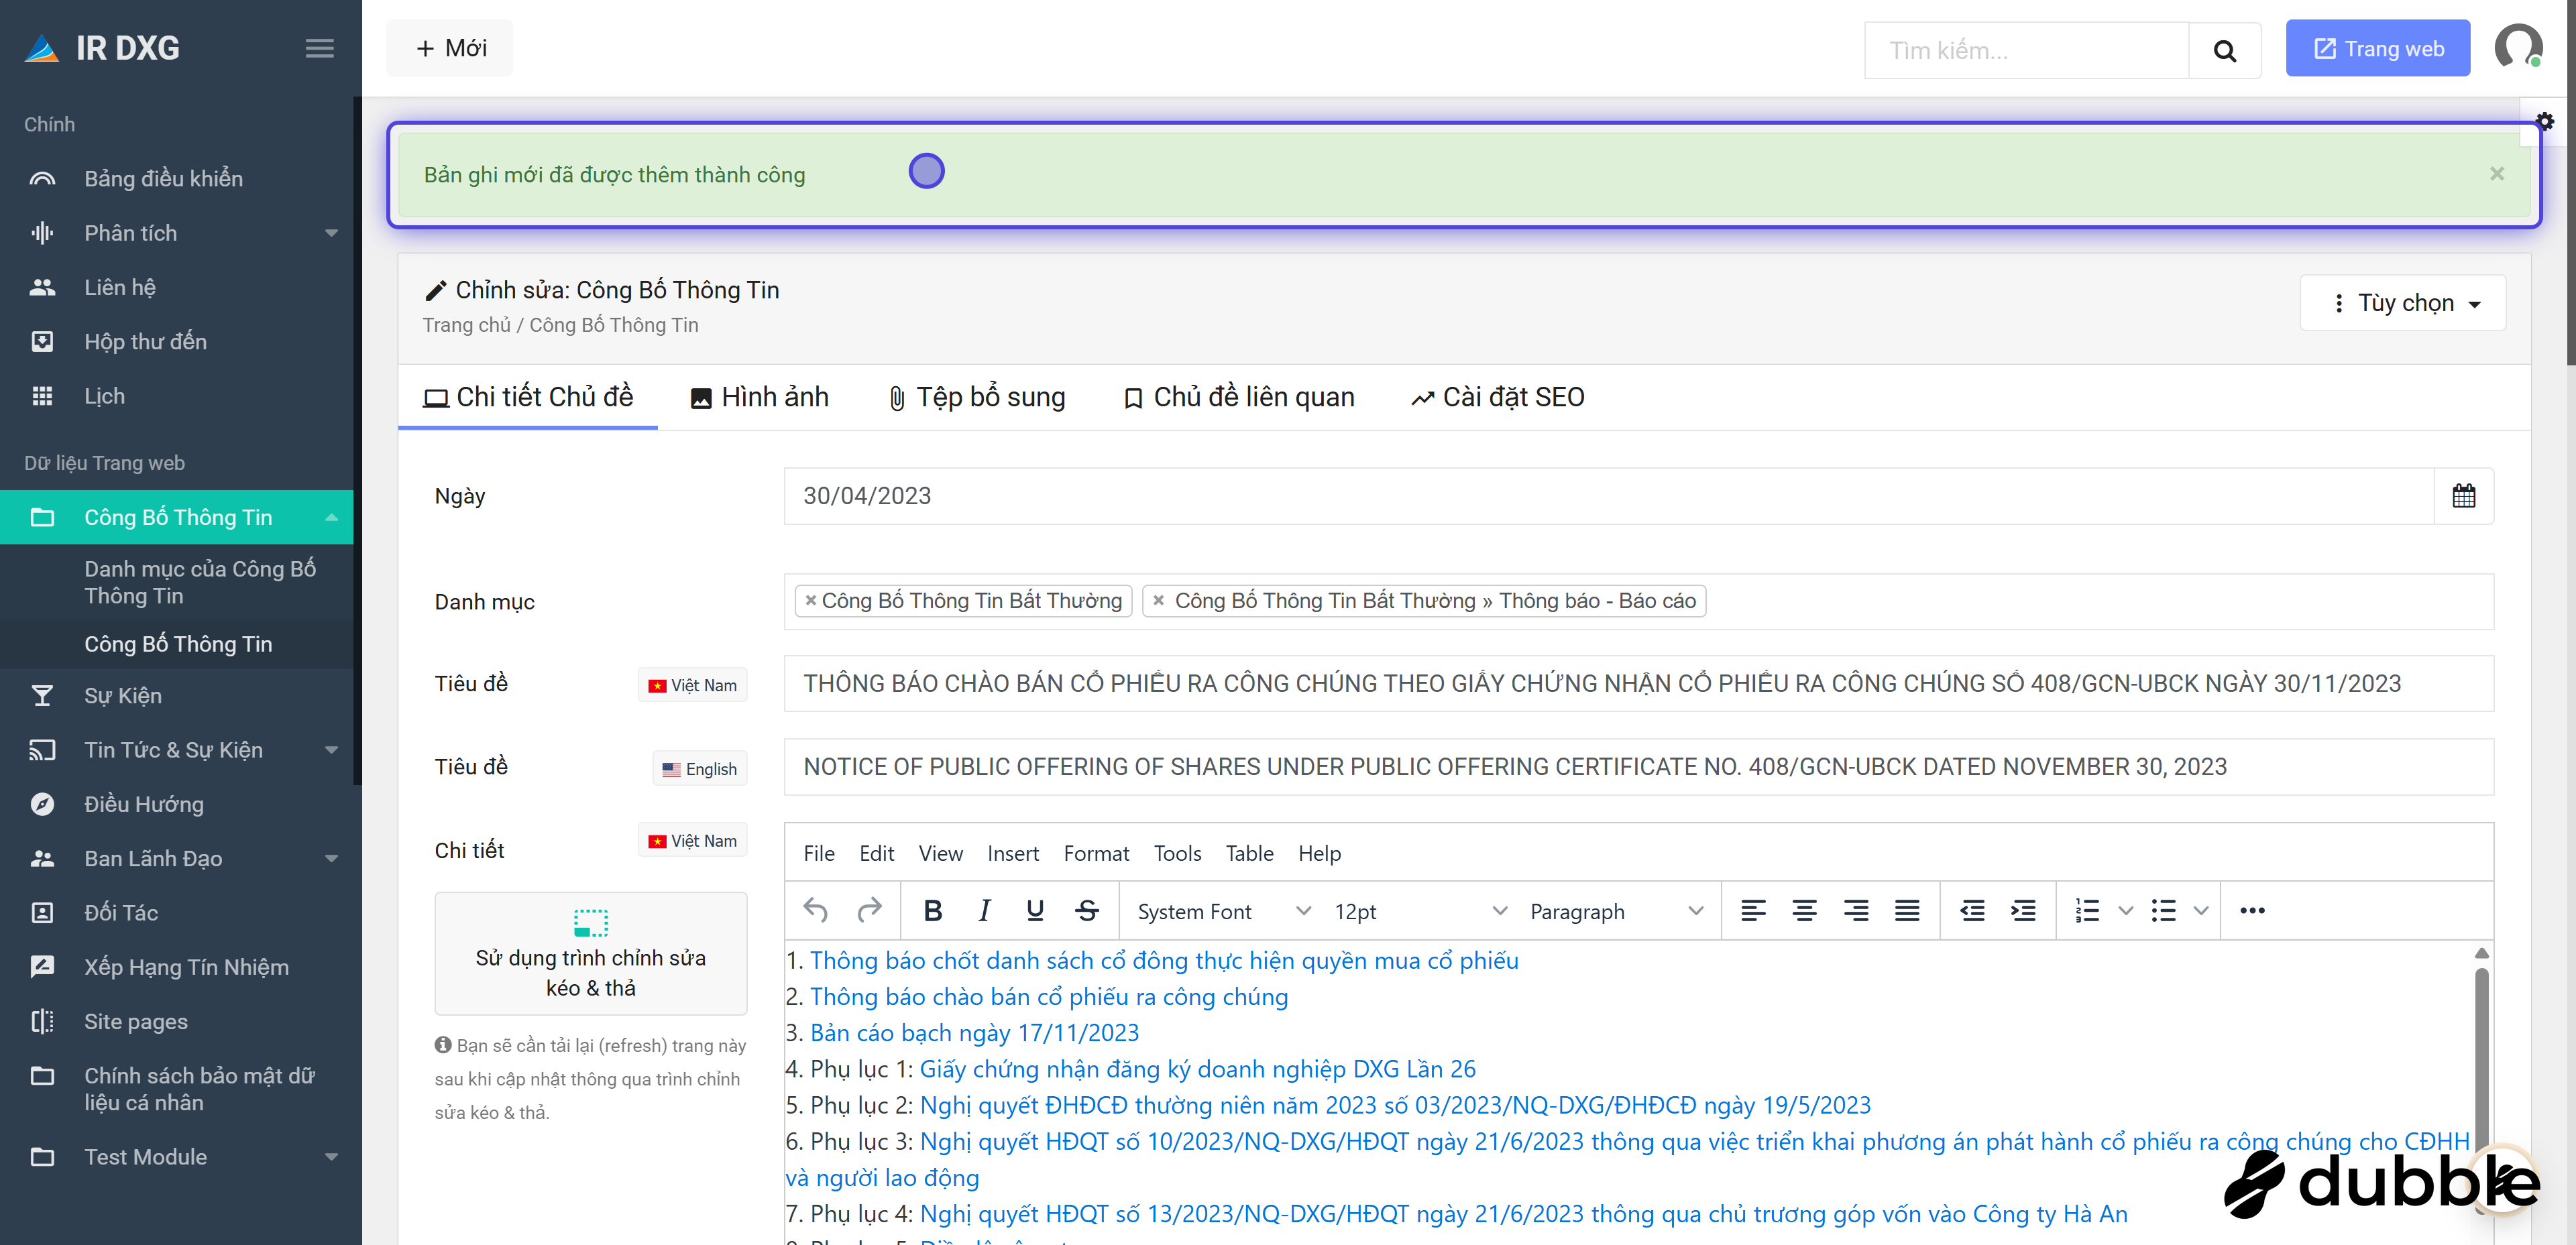Open the date picker calendar icon
Viewport: 2576px width, 1245px height.
2463,496
